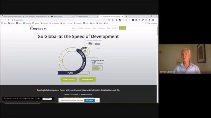
Task: Open the Resources nav item
Action: pyautogui.click(x=102, y=28)
